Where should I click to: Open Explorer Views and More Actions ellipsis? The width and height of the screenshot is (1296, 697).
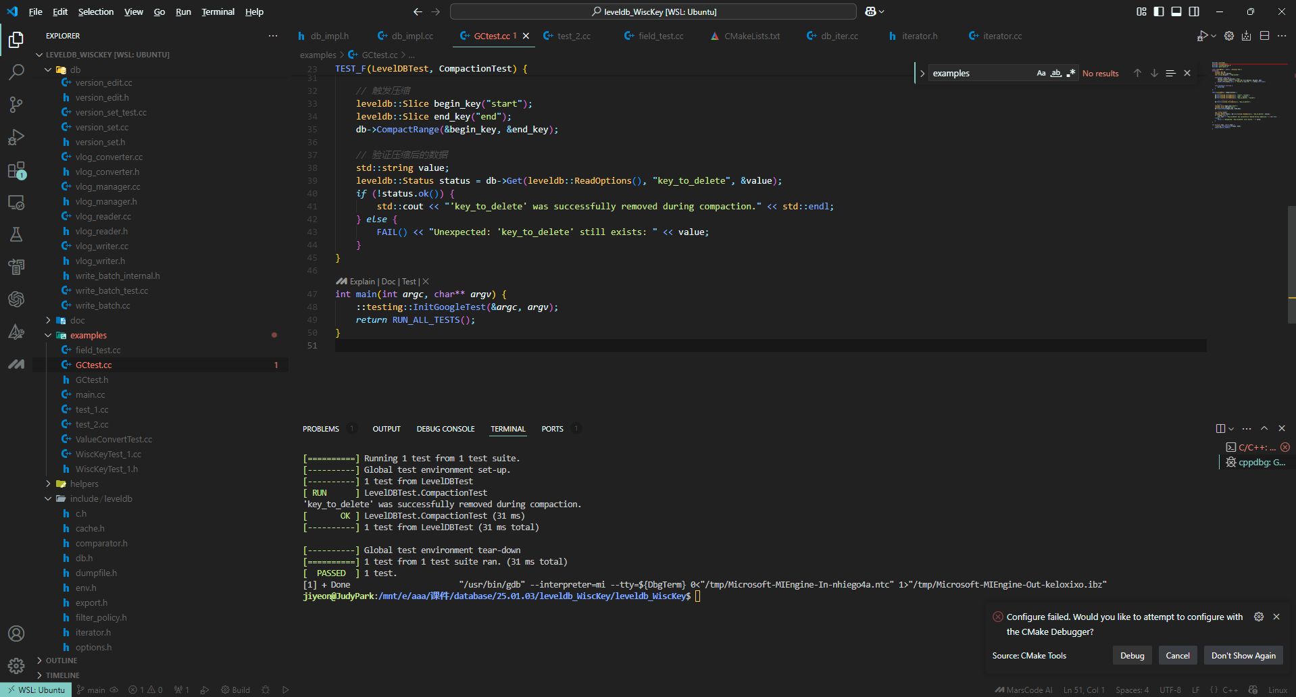pos(273,36)
